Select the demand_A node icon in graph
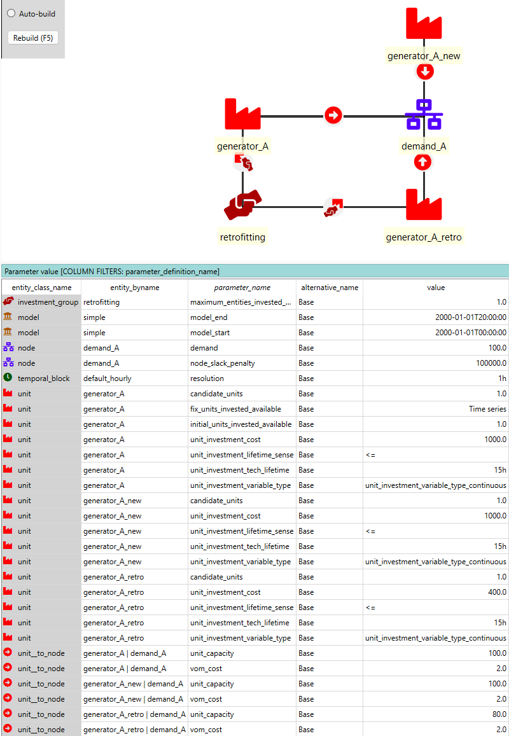The width and height of the screenshot is (509, 736). coord(424,114)
